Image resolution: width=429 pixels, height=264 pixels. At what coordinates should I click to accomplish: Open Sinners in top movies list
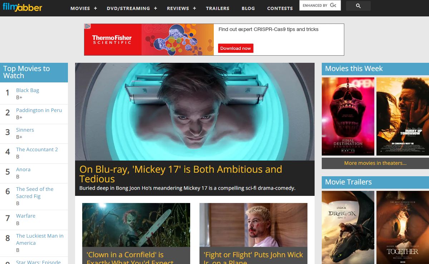(25, 130)
